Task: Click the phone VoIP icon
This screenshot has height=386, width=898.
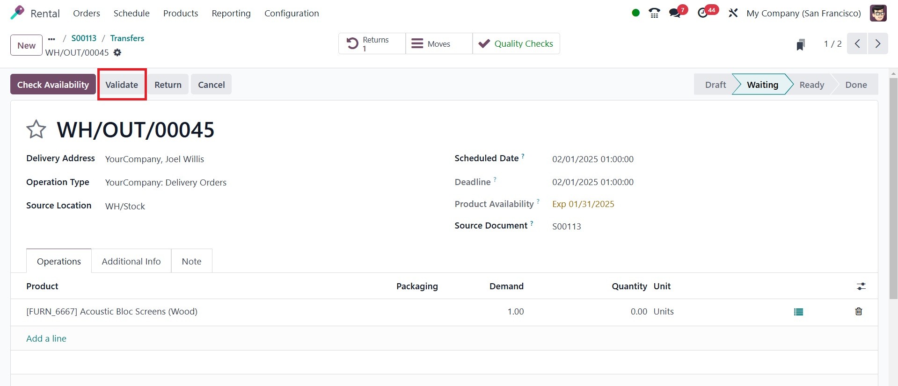Action: pyautogui.click(x=654, y=13)
